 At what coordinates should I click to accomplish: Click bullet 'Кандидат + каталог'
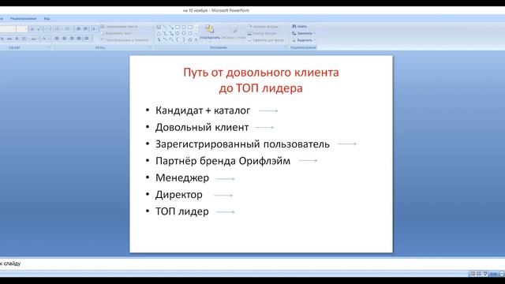point(203,110)
